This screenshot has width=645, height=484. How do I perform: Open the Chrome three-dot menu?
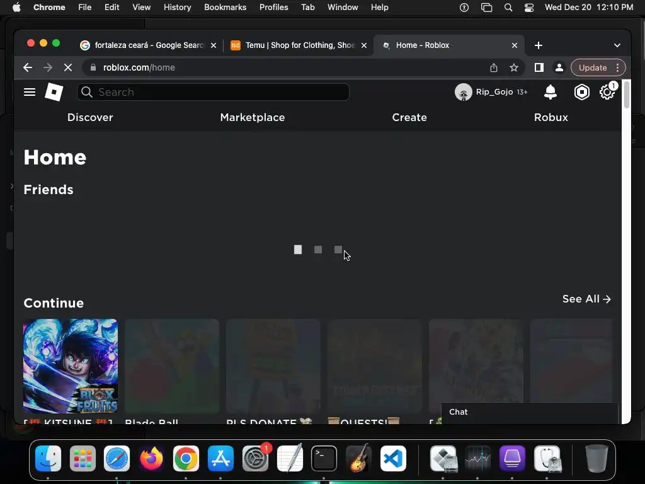tap(617, 67)
